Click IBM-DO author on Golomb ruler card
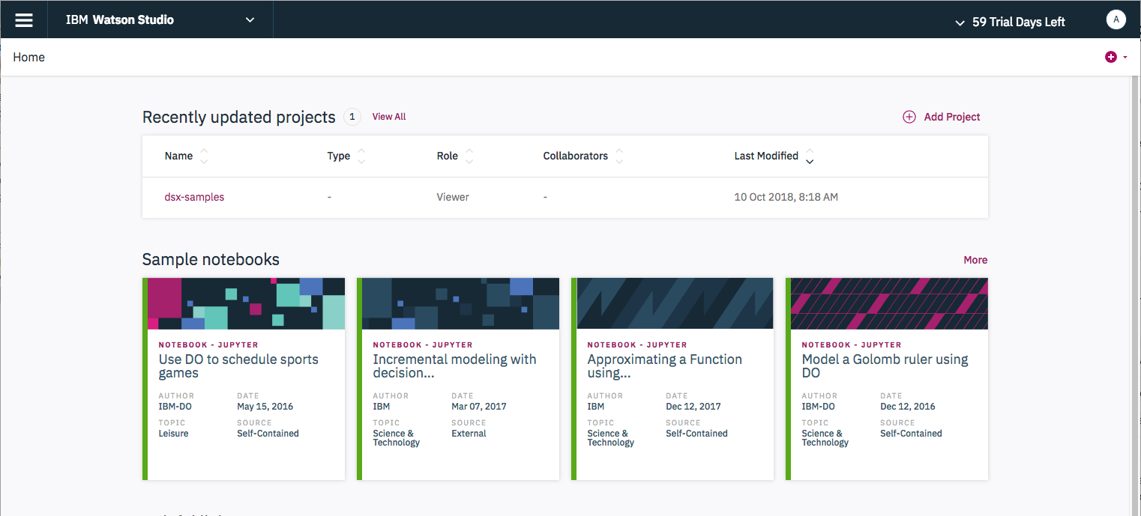The width and height of the screenshot is (1141, 516). point(819,407)
